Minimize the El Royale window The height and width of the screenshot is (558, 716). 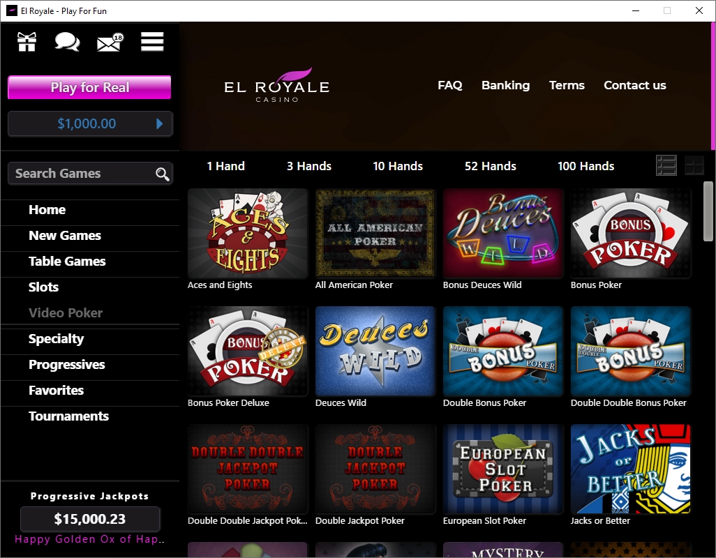point(635,10)
